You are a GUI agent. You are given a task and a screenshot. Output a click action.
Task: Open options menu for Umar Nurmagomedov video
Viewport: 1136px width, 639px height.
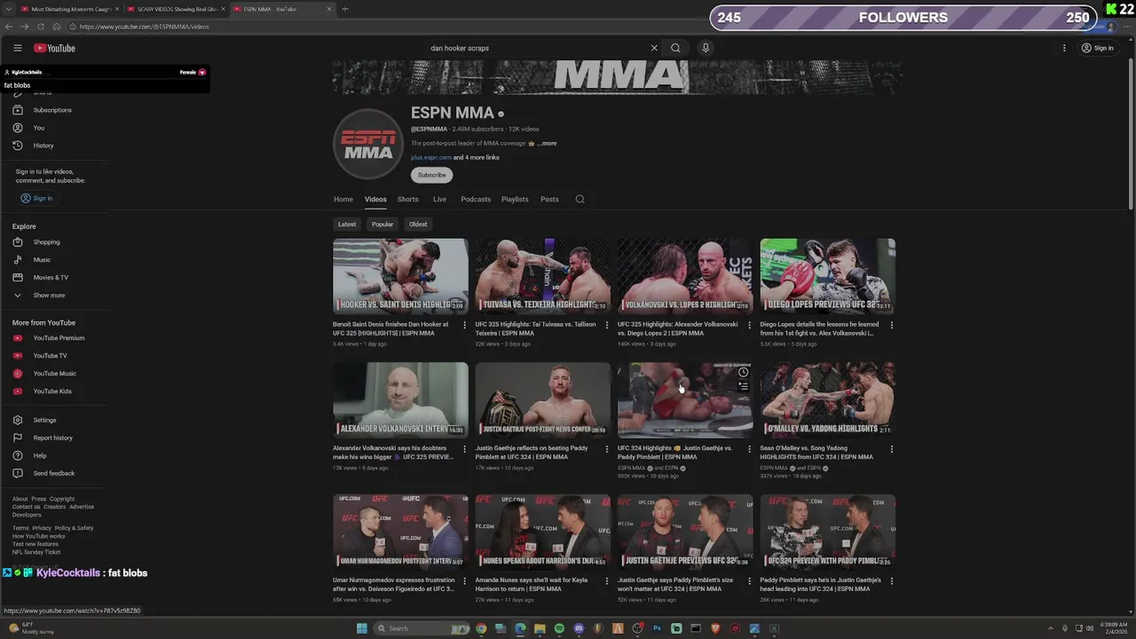(465, 581)
